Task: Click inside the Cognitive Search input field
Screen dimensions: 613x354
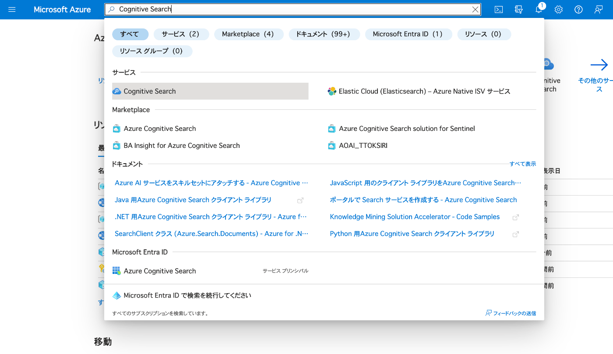Action: [292, 9]
